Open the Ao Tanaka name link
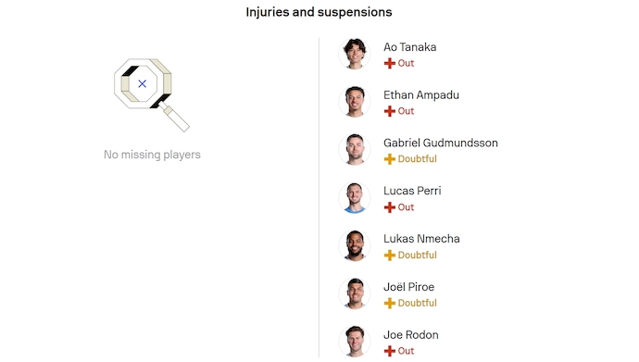Image resolution: width=639 pixels, height=362 pixels. (x=409, y=47)
